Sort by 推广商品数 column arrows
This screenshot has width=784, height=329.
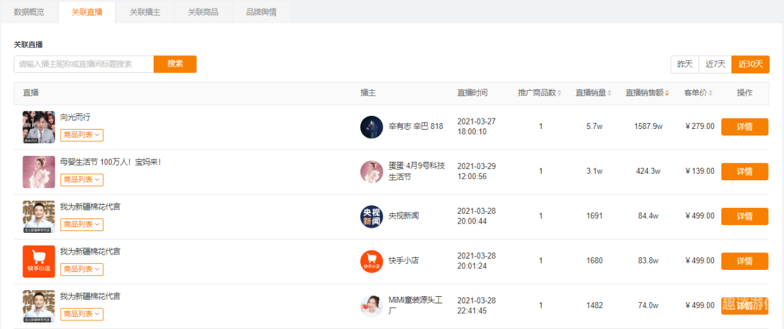point(559,93)
